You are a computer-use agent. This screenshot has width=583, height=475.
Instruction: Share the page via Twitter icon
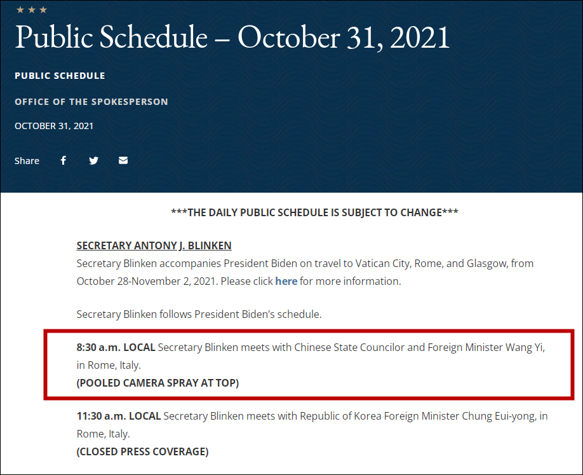click(94, 161)
